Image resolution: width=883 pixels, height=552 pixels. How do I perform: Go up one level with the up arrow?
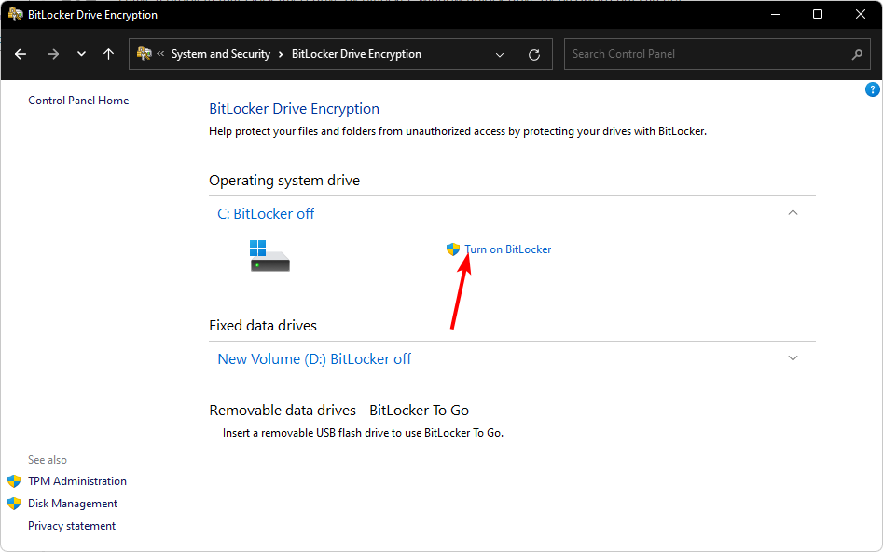tap(109, 54)
